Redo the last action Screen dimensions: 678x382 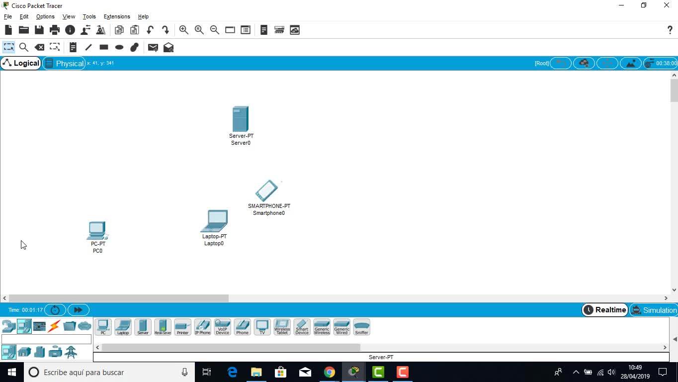click(166, 30)
